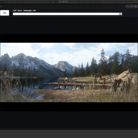The height and width of the screenshot is (138, 138).
Task: Set gamma ruler to the 0.2 mark
Action: pos(84,2)
